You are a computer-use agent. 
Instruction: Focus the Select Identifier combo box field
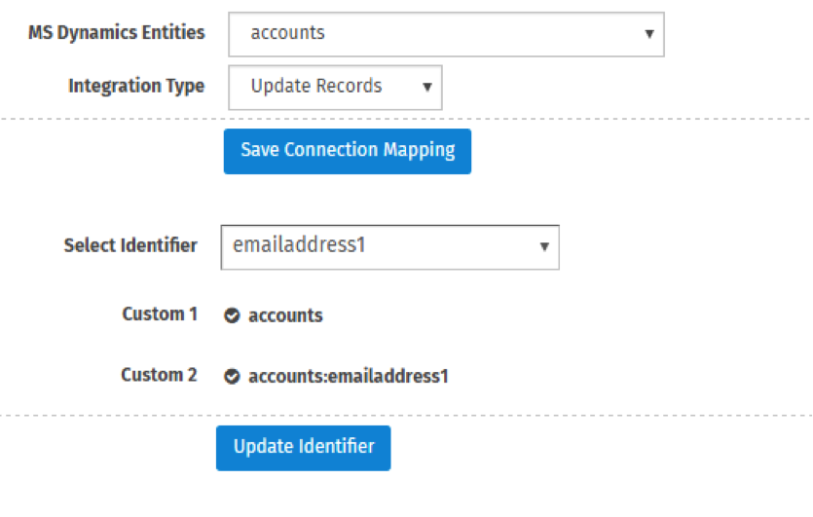pyautogui.click(x=389, y=247)
